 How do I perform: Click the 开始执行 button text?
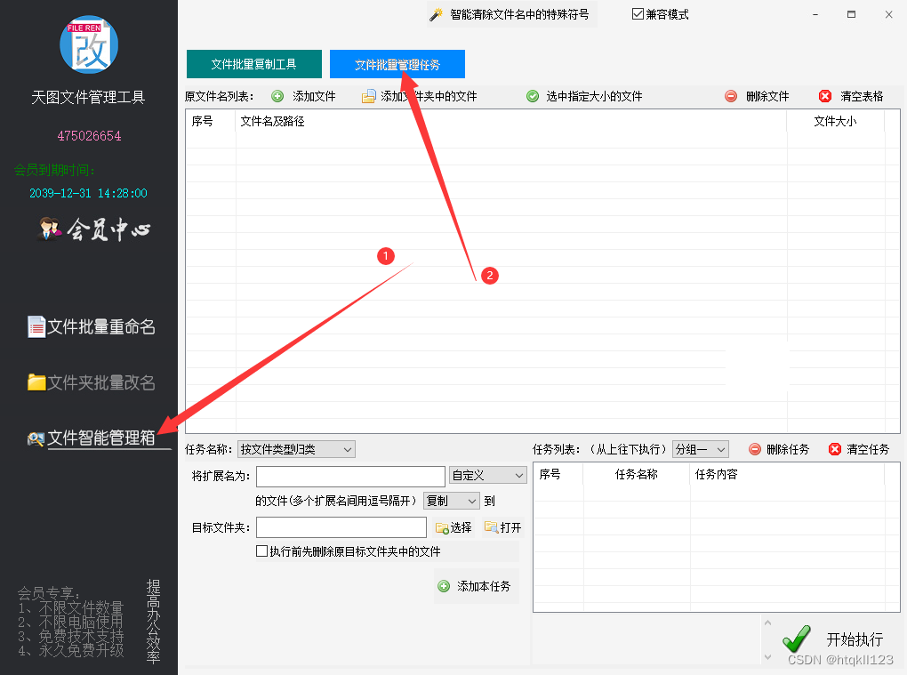click(855, 639)
